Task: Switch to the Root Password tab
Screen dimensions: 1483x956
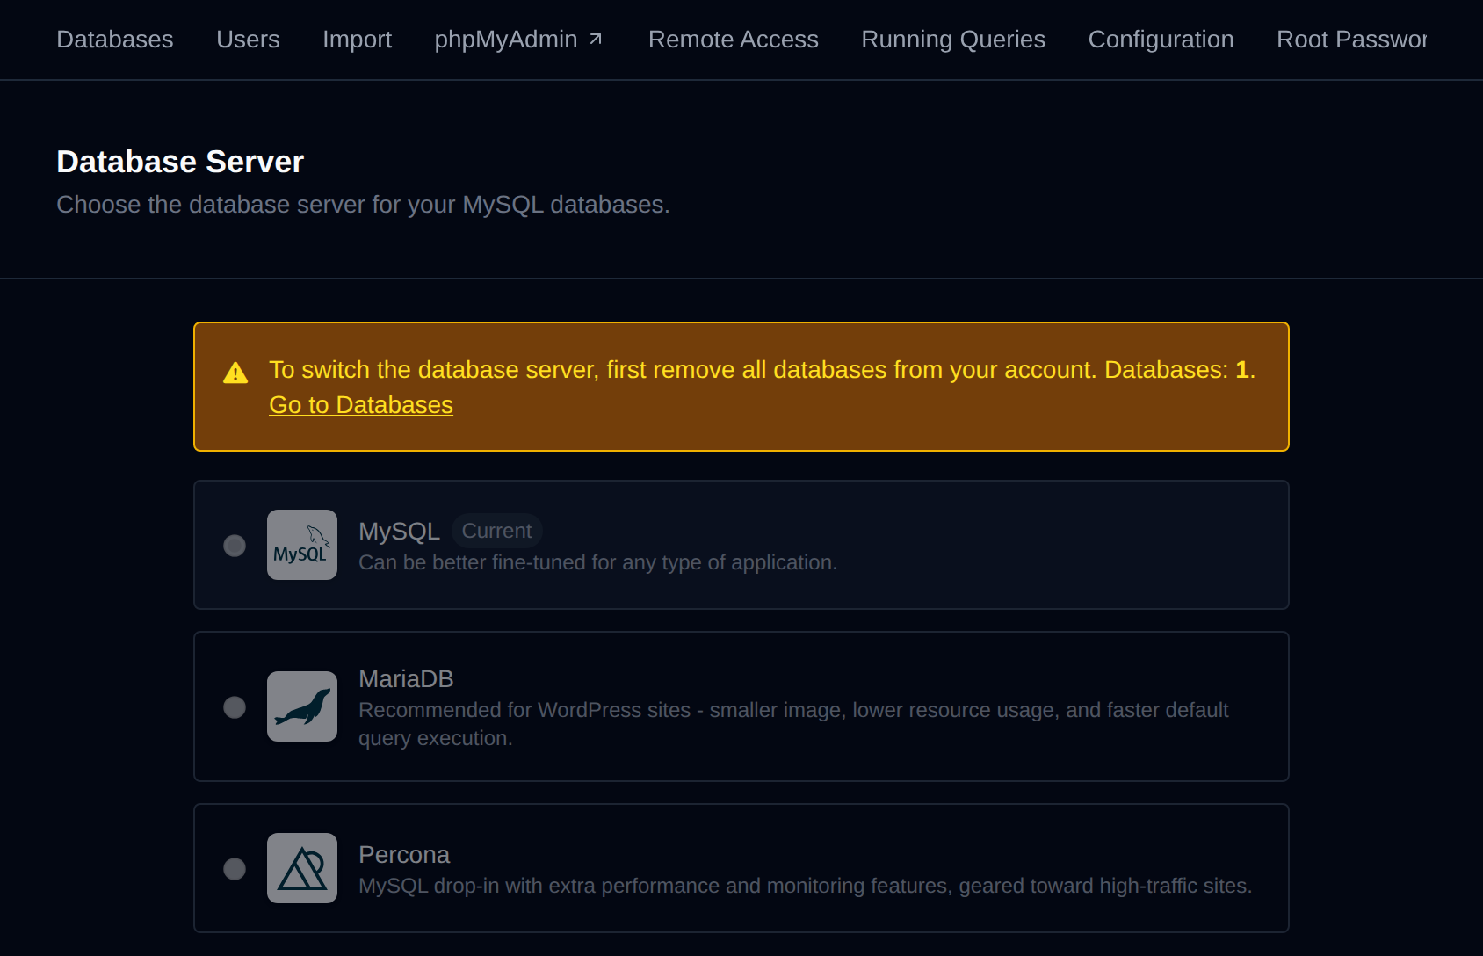Action: click(x=1351, y=40)
